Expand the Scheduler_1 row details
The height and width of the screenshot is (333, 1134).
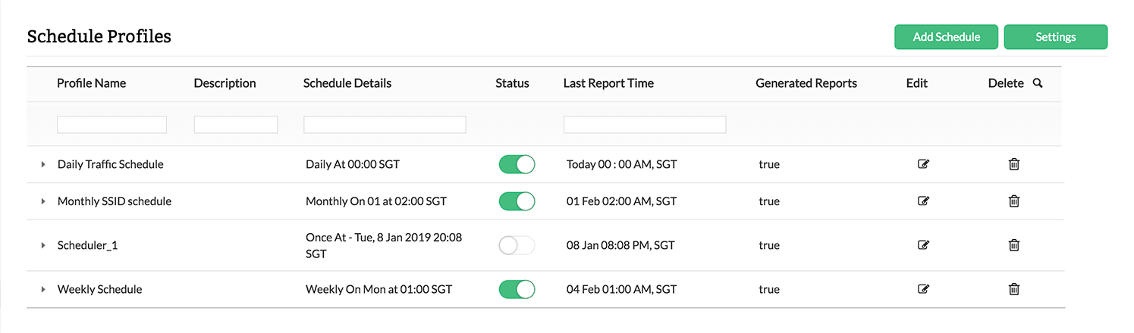coord(43,245)
